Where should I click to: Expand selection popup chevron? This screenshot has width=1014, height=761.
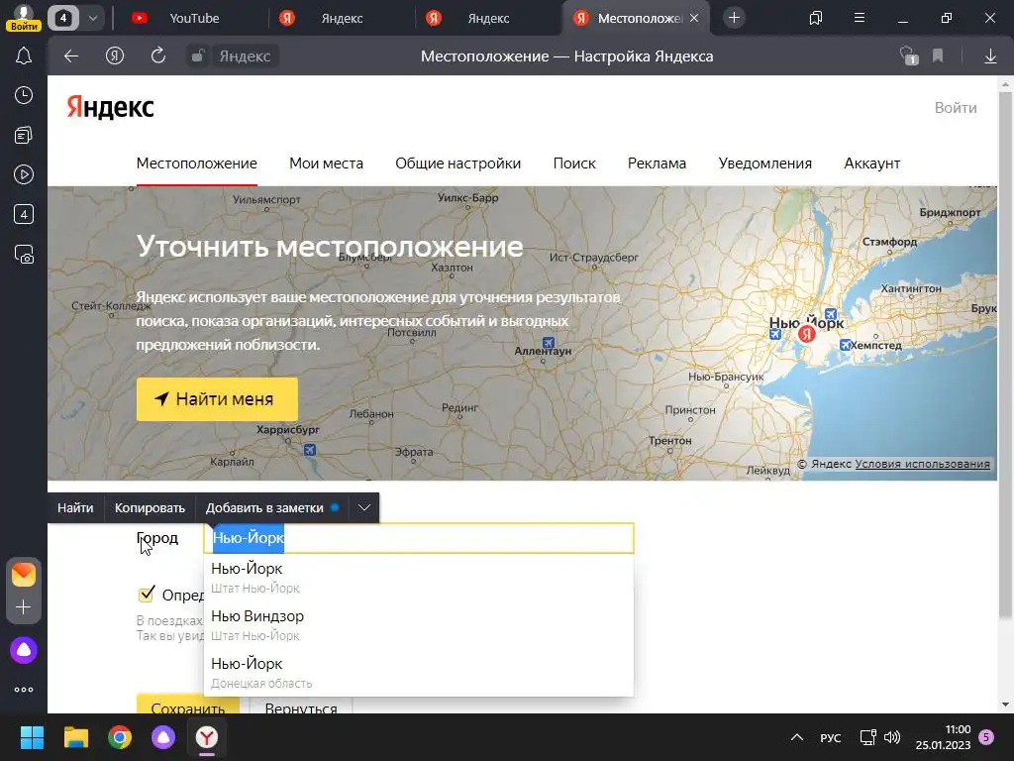point(364,508)
